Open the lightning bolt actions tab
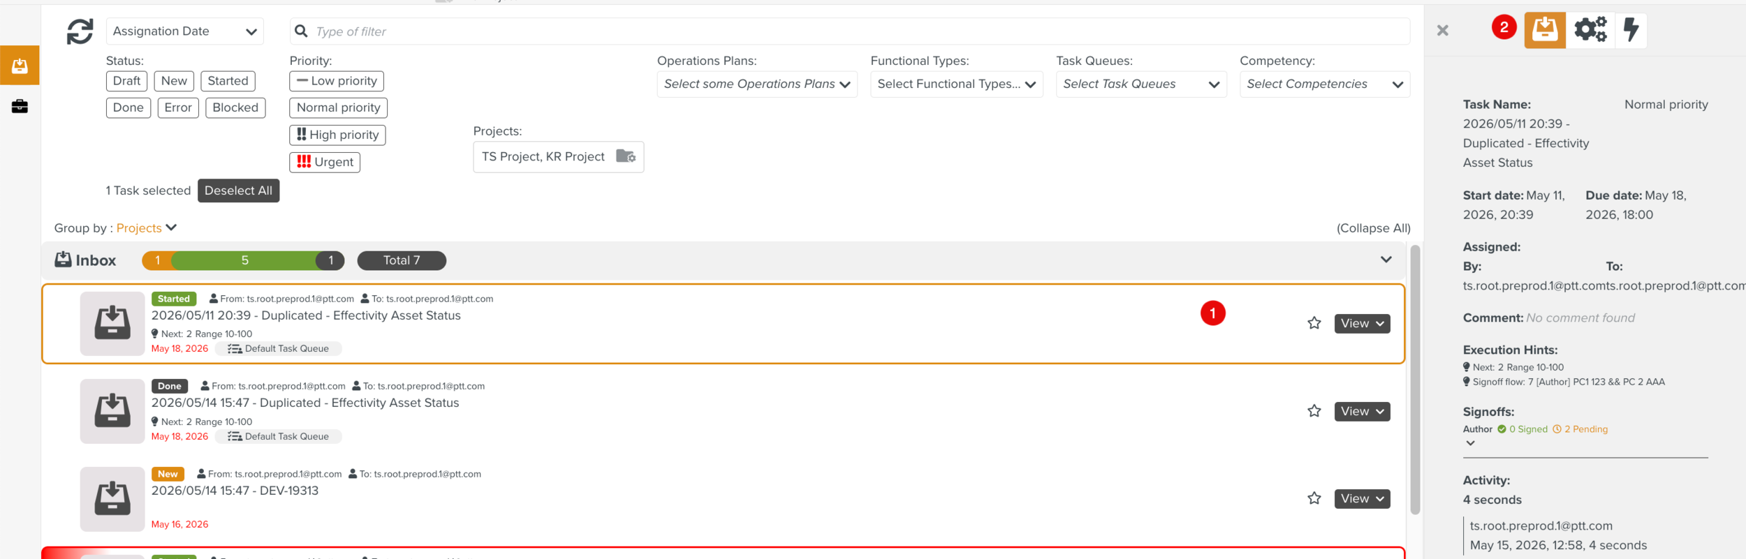Image resolution: width=1746 pixels, height=559 pixels. (x=1631, y=30)
